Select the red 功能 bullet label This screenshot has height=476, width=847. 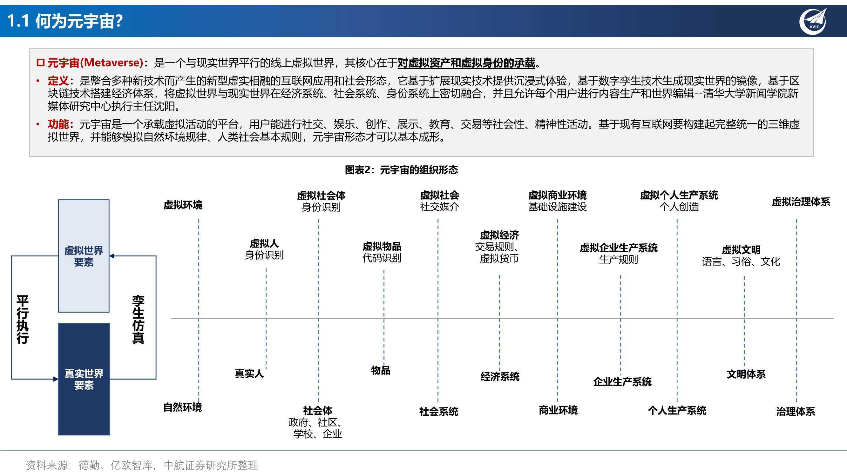(58, 124)
